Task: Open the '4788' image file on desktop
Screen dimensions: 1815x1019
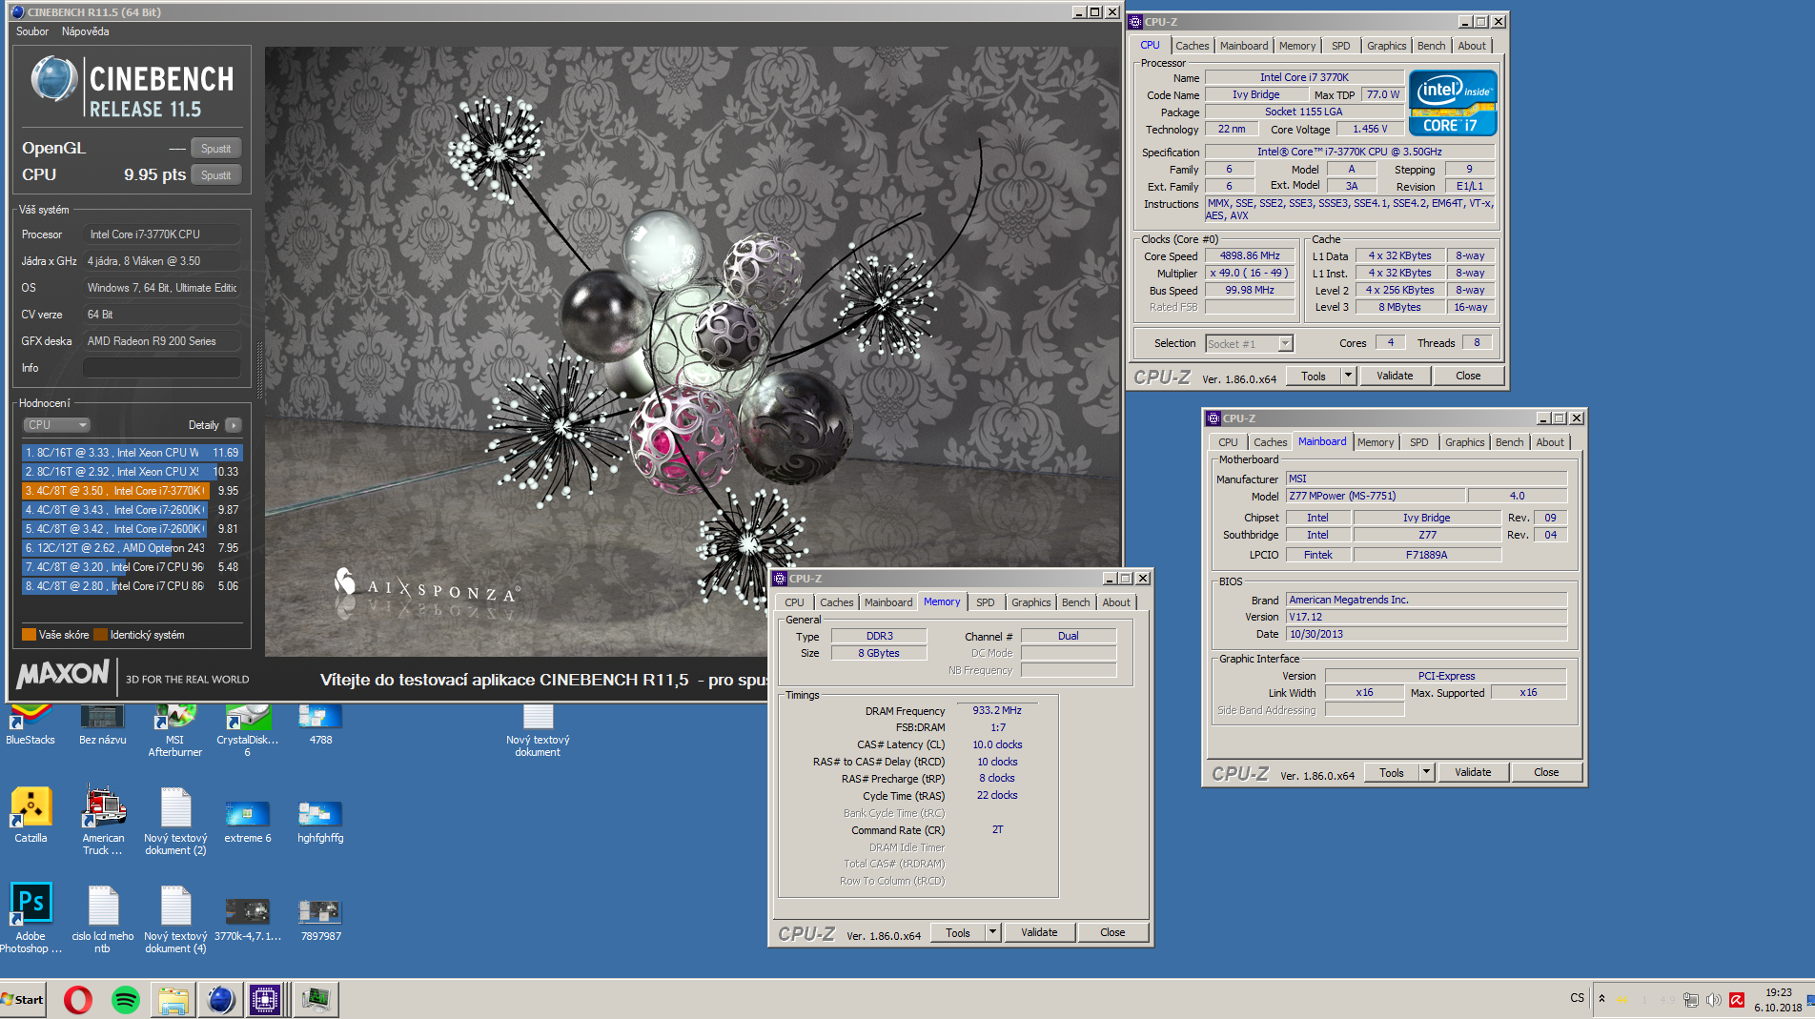Action: [320, 724]
